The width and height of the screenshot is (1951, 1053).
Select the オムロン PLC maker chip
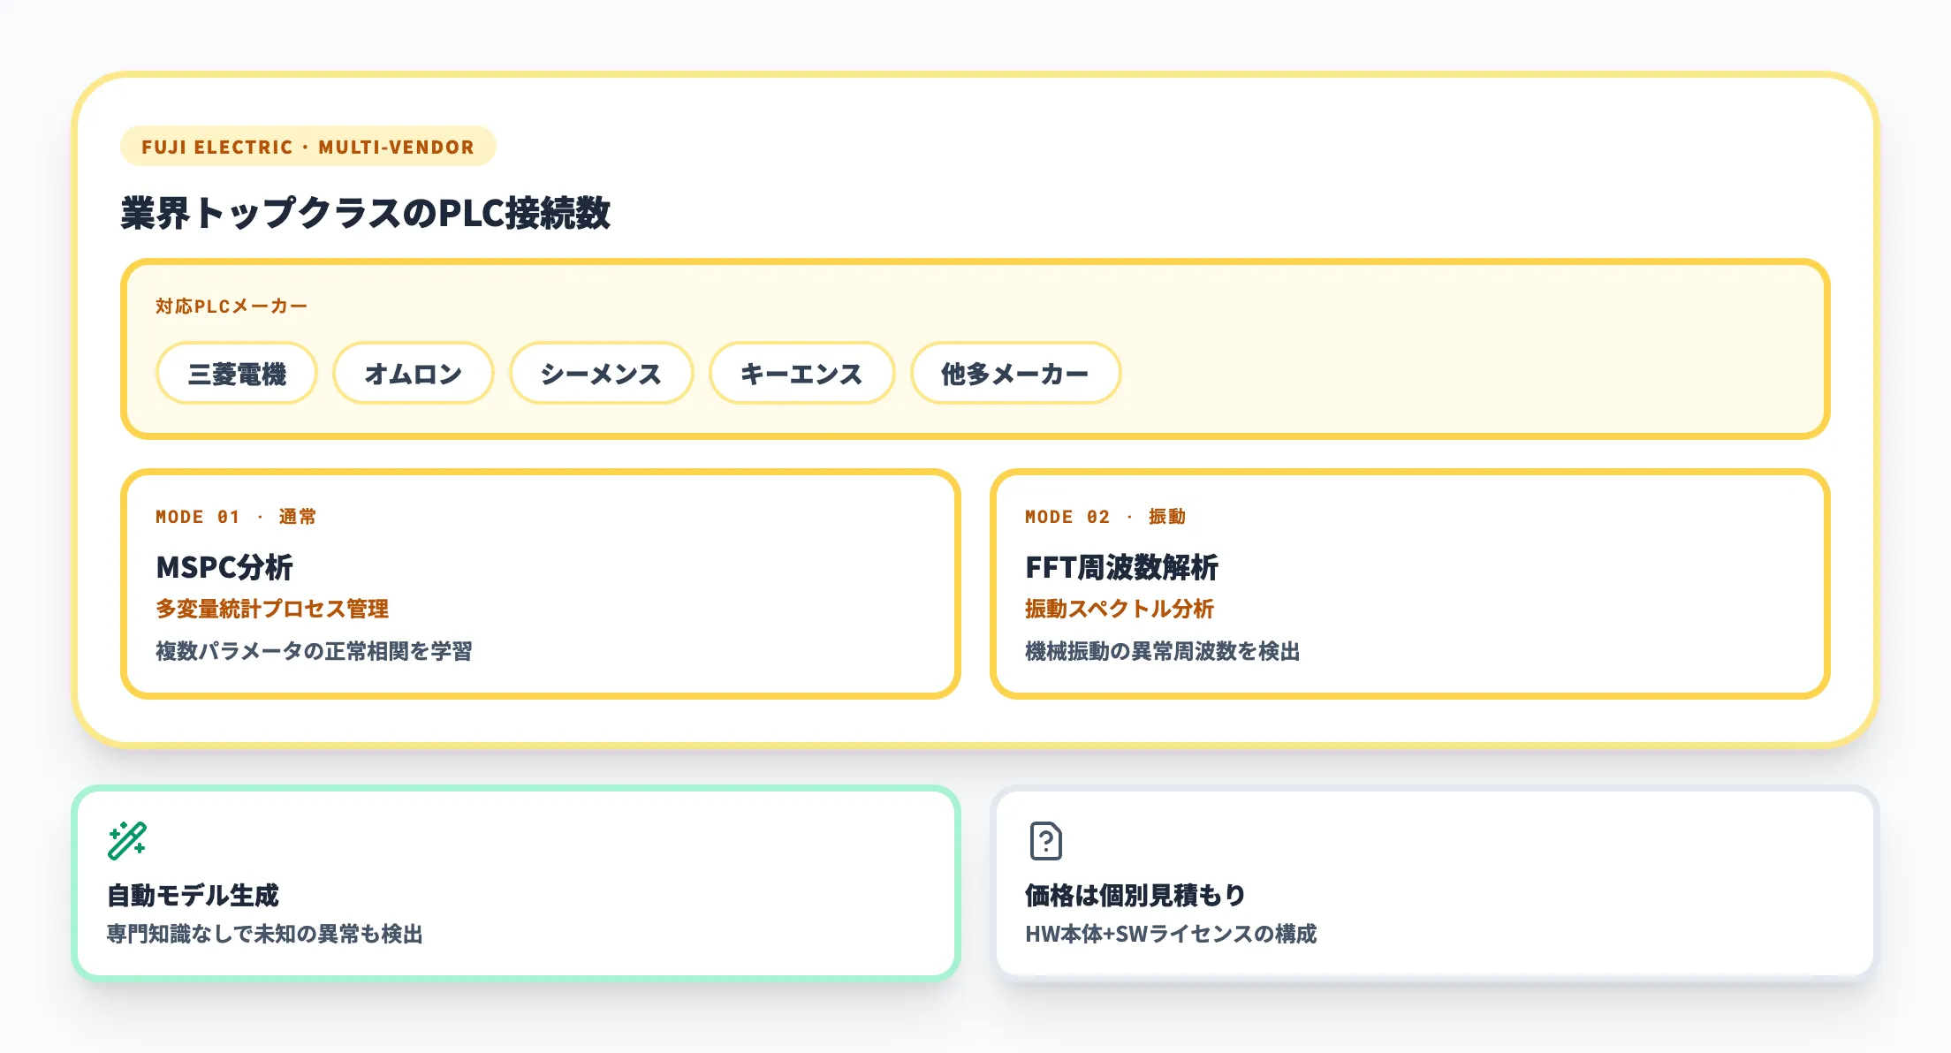coord(412,374)
